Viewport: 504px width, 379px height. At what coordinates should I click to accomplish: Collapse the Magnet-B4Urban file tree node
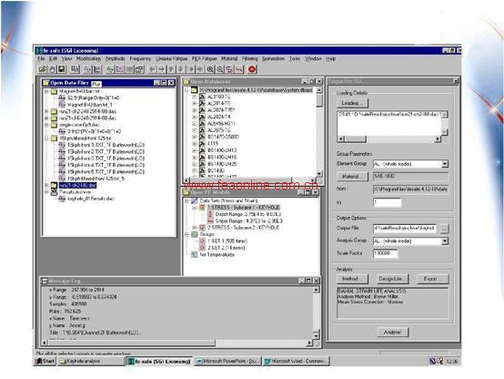click(46, 91)
